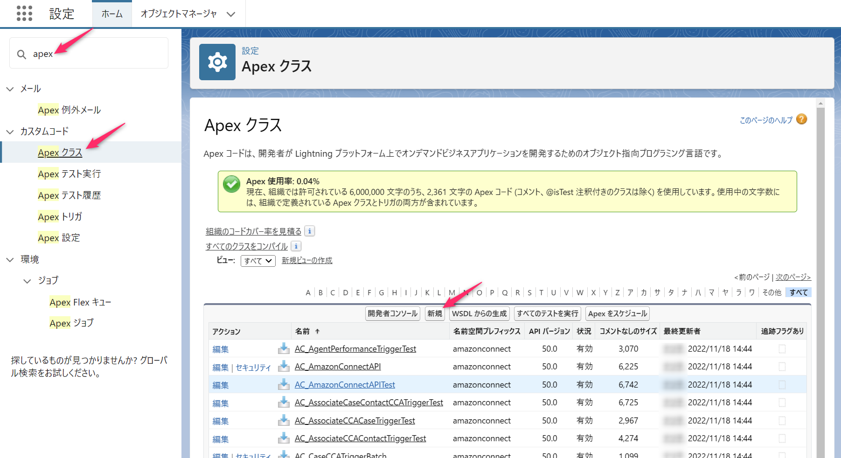
Task: Sort by 最終更新者 column header
Action: pyautogui.click(x=682, y=331)
